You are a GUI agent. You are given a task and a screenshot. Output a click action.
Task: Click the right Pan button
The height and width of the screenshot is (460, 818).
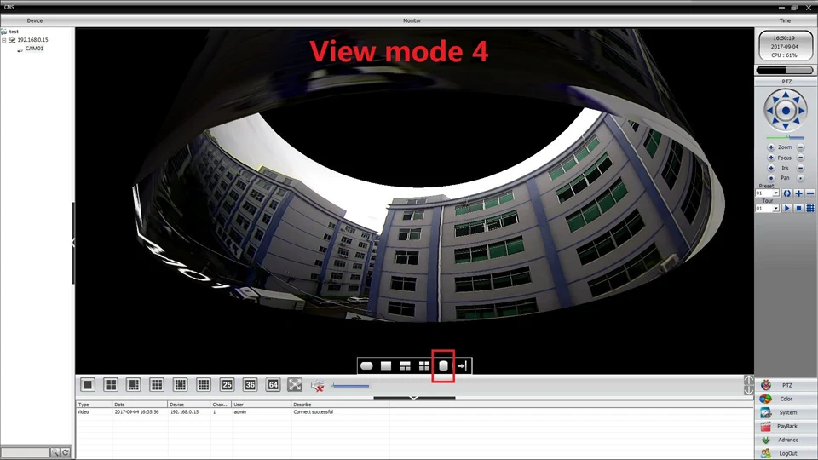tap(801, 178)
